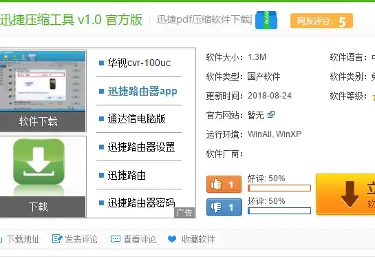Click the 发表评论 edit icon
The height and width of the screenshot is (259, 375).
(x=57, y=239)
